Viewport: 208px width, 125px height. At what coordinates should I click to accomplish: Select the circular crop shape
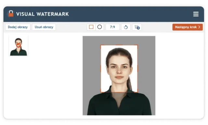pyautogui.click(x=99, y=27)
